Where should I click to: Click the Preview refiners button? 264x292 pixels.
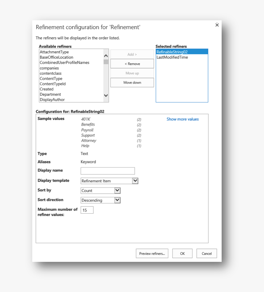[152, 253]
